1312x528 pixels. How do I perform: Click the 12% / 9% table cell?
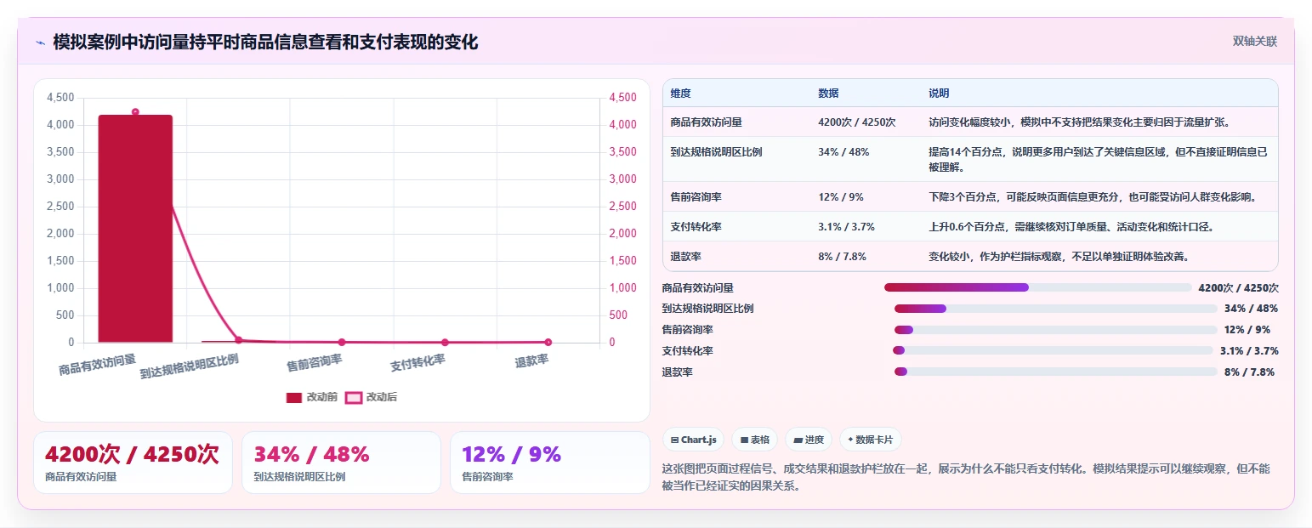840,196
